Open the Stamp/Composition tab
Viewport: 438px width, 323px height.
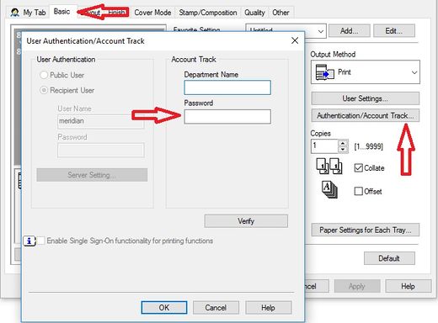click(x=208, y=13)
